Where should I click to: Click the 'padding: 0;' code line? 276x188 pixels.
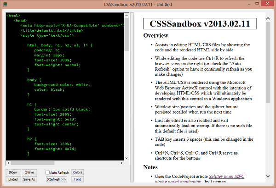click(x=47, y=50)
